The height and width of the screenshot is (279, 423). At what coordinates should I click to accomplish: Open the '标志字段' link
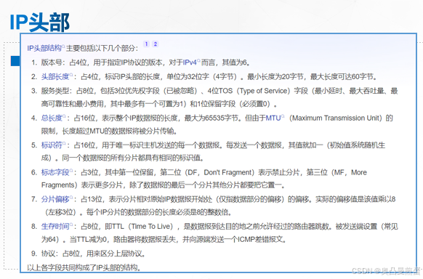pyautogui.click(x=55, y=172)
